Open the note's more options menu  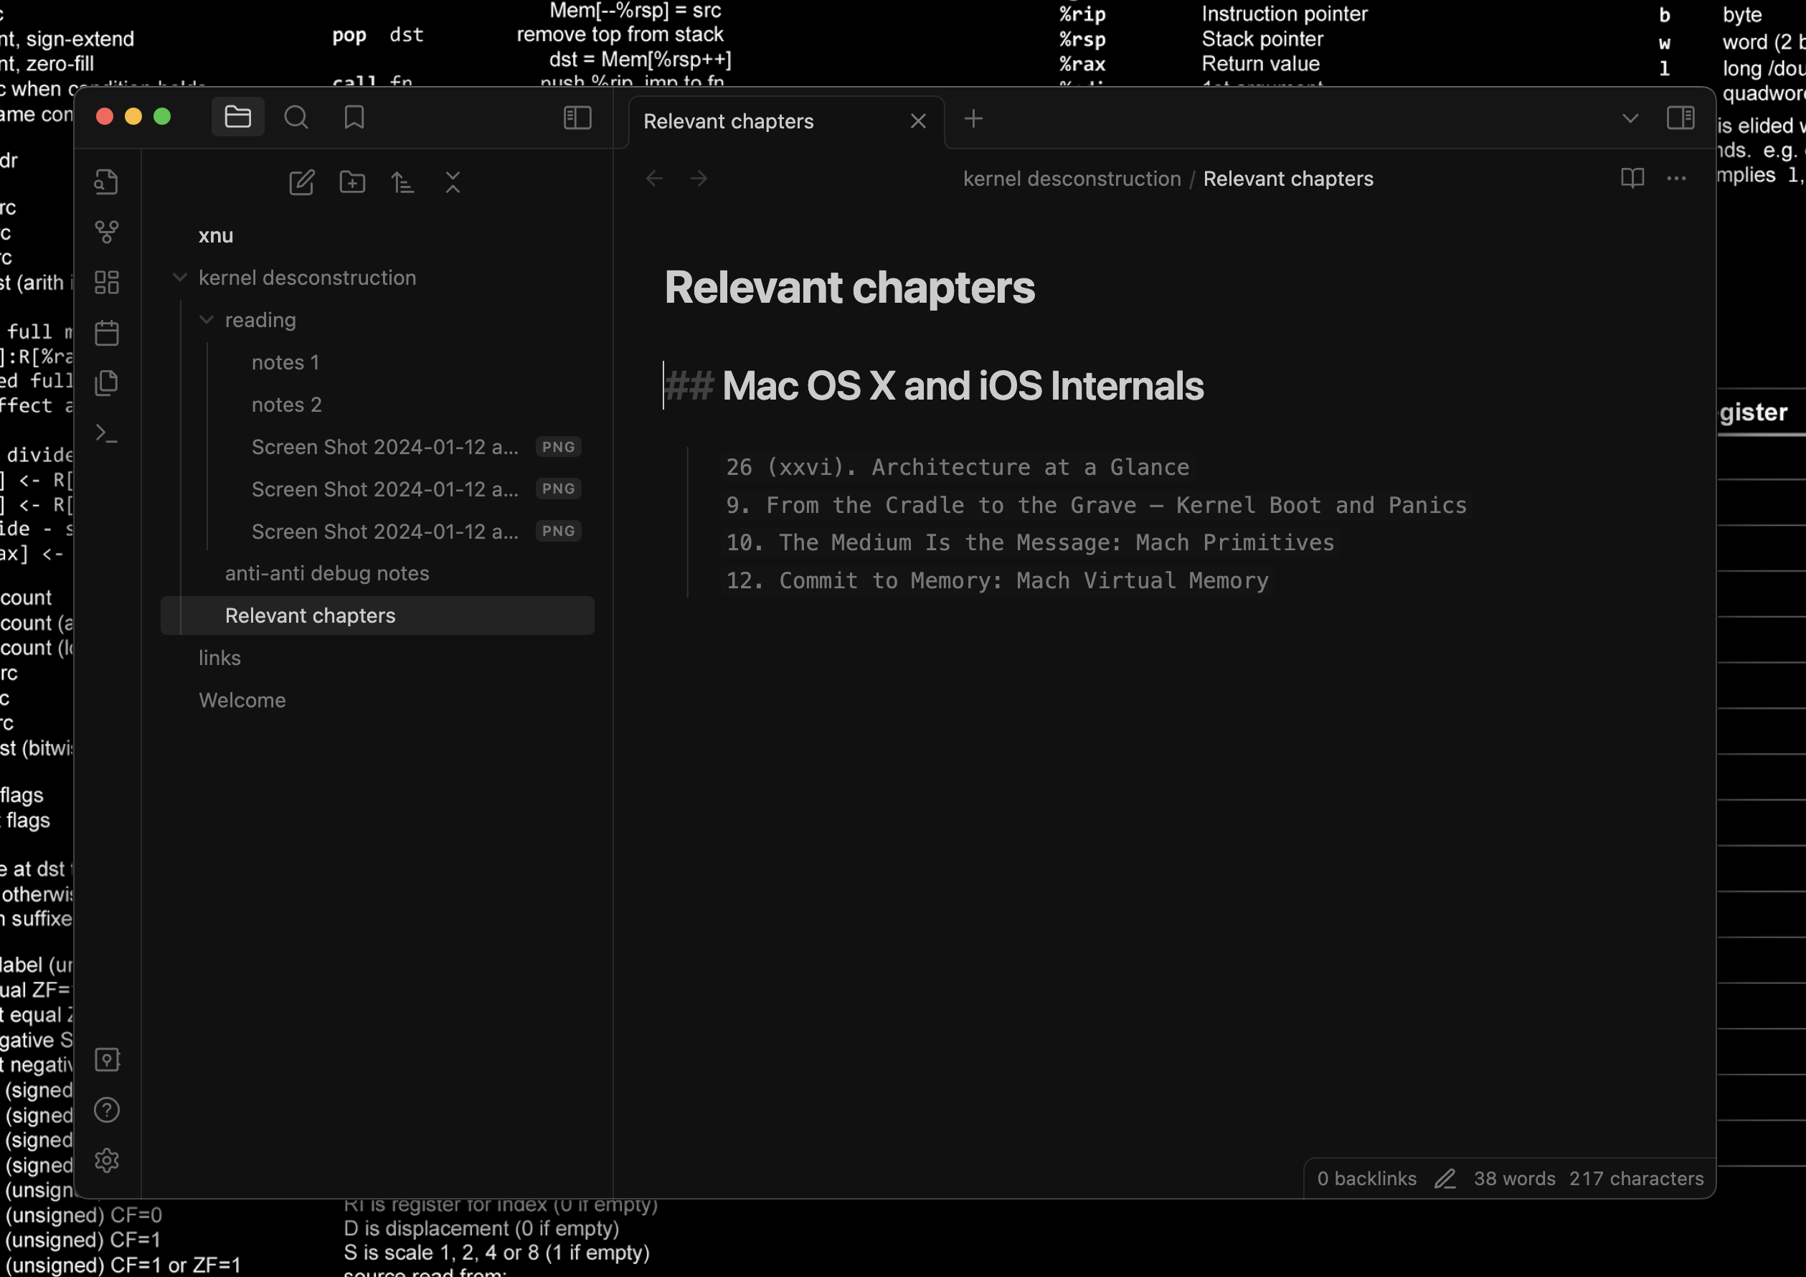click(x=1676, y=179)
